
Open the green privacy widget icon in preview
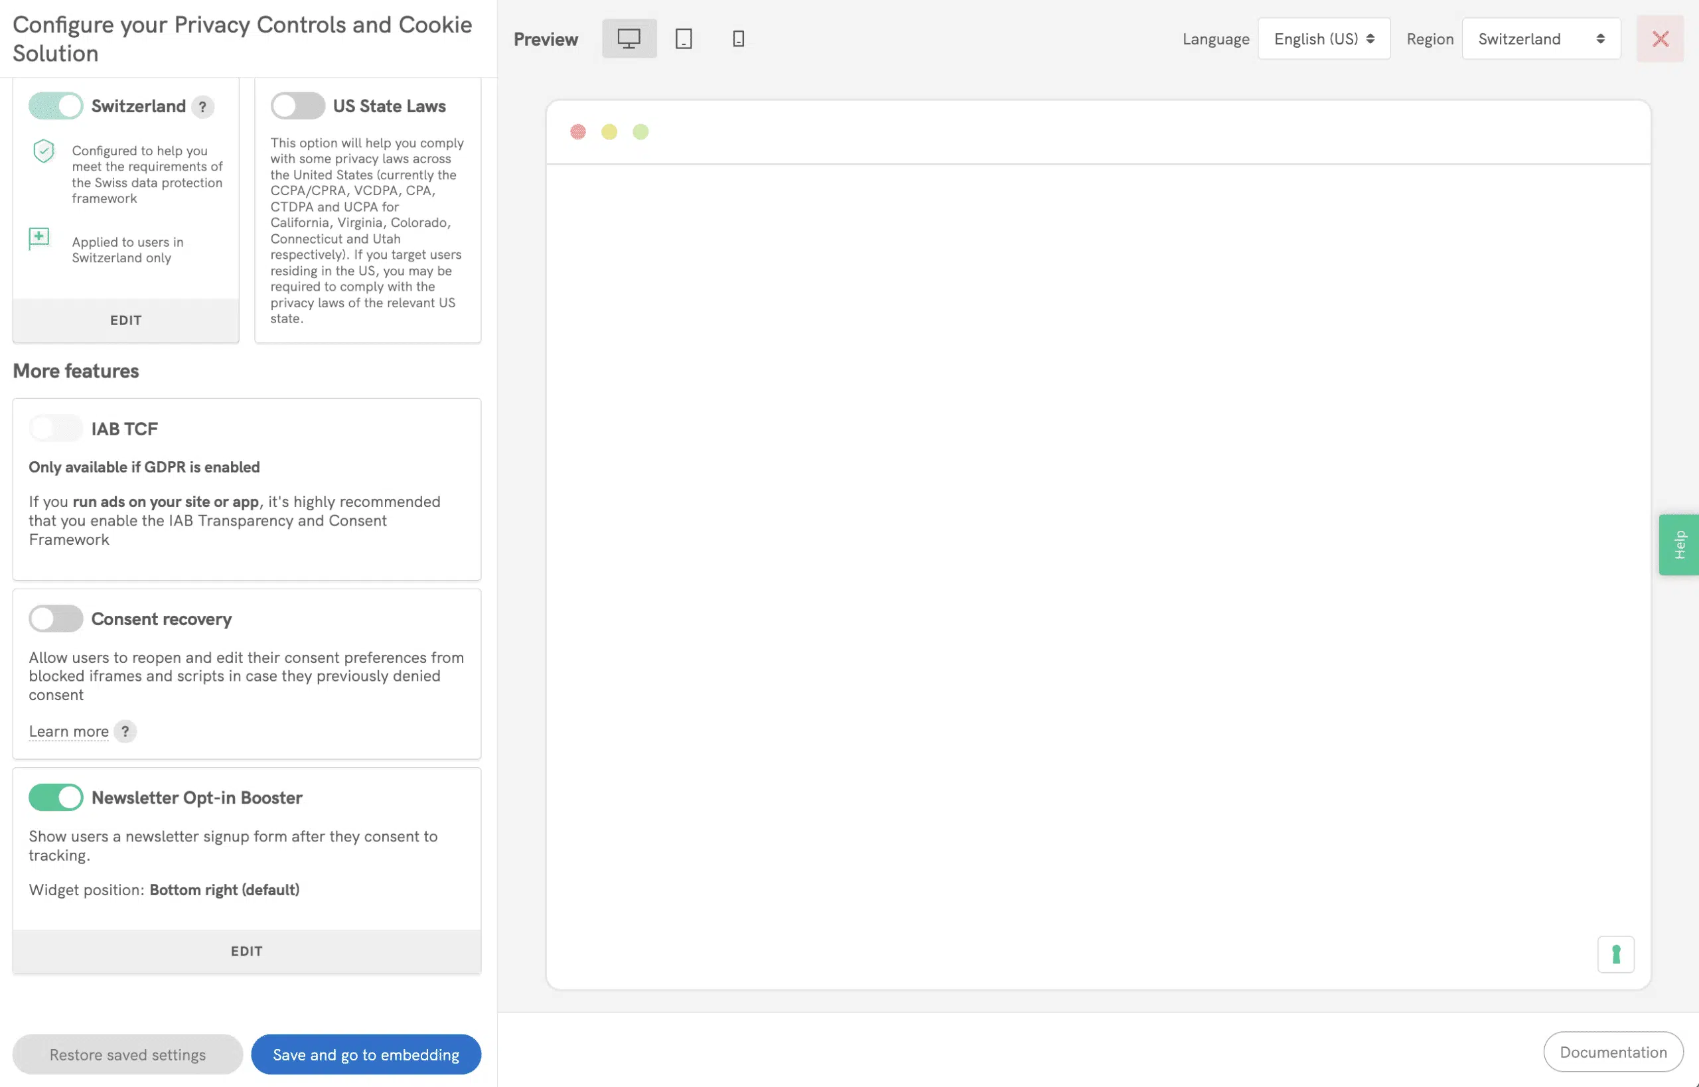point(1615,954)
